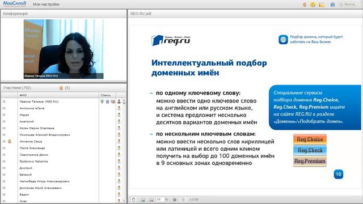The width and height of the screenshot is (363, 204).
Task: Toggle the checkbox for Анатолий
Action: [x=4, y=121]
